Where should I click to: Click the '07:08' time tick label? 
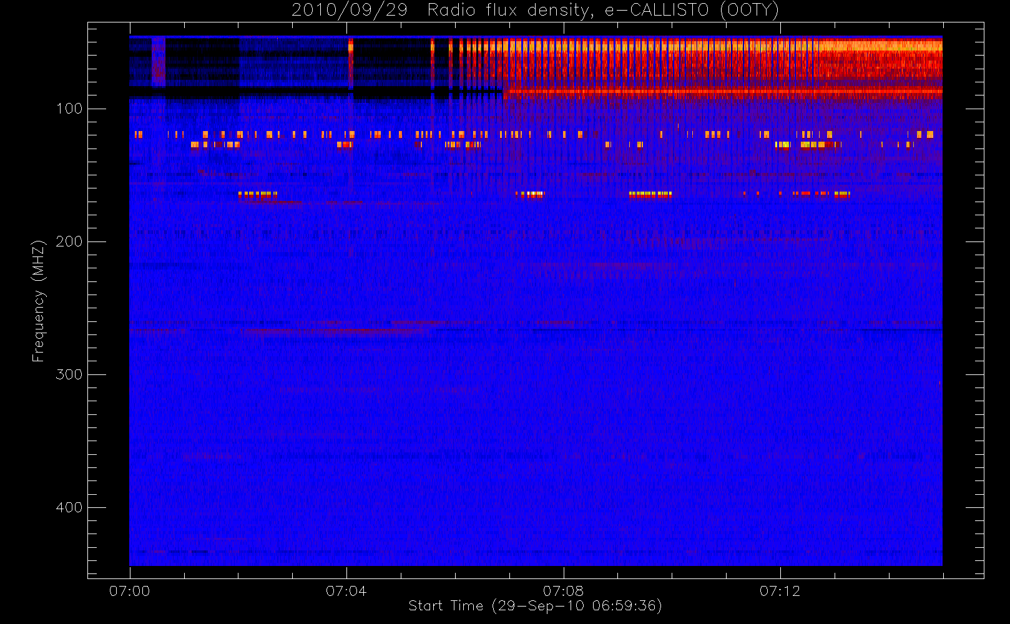click(x=563, y=591)
